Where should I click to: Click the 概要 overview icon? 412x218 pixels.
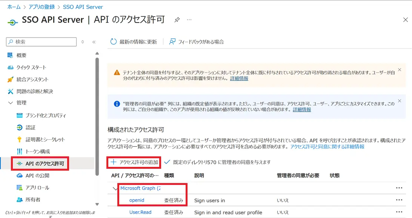coord(10,55)
